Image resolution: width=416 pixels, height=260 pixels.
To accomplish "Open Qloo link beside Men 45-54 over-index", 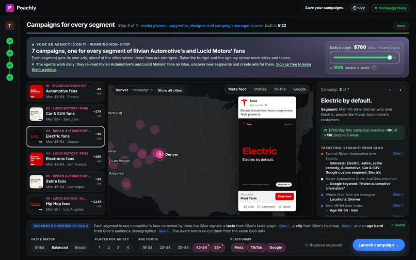I will click(x=398, y=206).
